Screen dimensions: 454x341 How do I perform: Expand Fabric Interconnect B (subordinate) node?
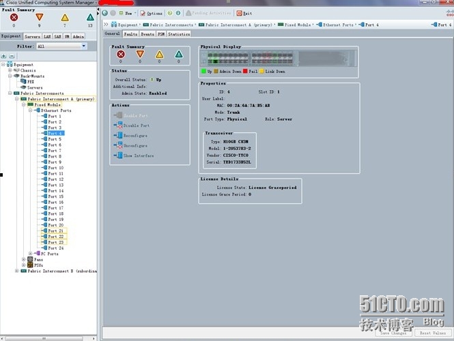click(17, 271)
